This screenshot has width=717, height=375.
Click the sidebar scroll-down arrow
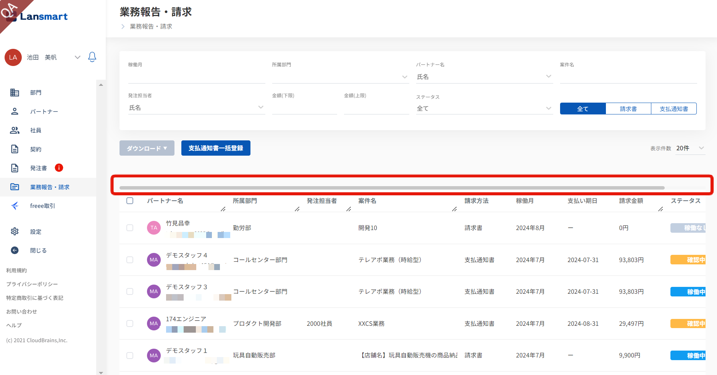coord(101,373)
